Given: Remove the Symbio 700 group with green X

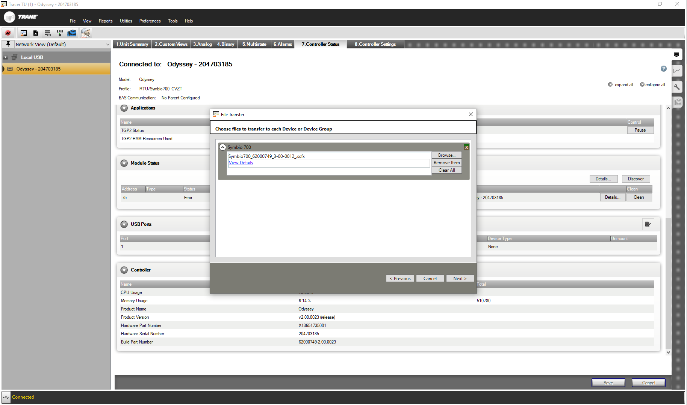Looking at the screenshot, I should point(466,147).
